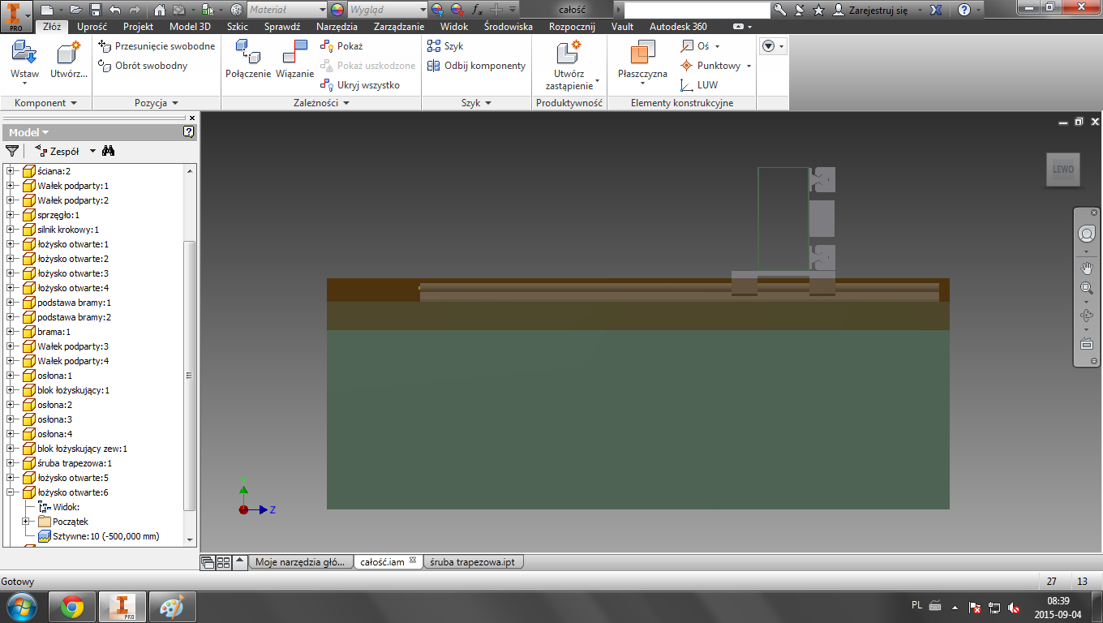Click the LUW coordinate system tool
Image resolution: width=1103 pixels, height=623 pixels.
pos(699,85)
